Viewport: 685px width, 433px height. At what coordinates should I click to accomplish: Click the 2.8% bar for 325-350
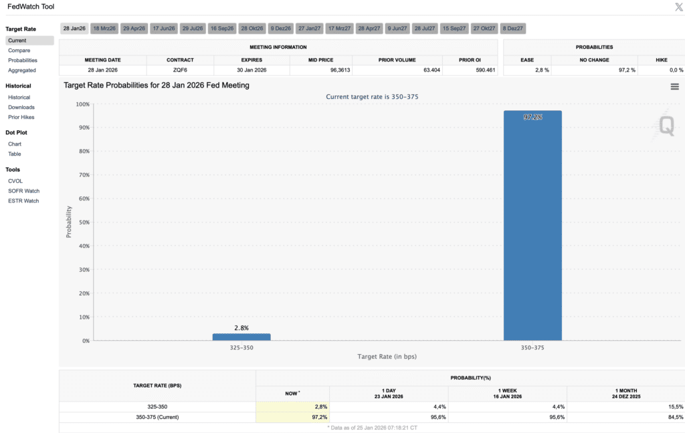pos(241,337)
